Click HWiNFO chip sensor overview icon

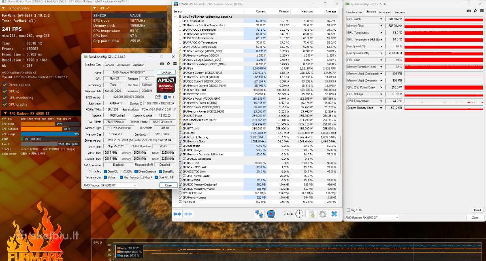click(x=271, y=214)
